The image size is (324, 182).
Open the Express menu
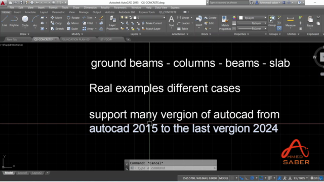tap(175, 8)
